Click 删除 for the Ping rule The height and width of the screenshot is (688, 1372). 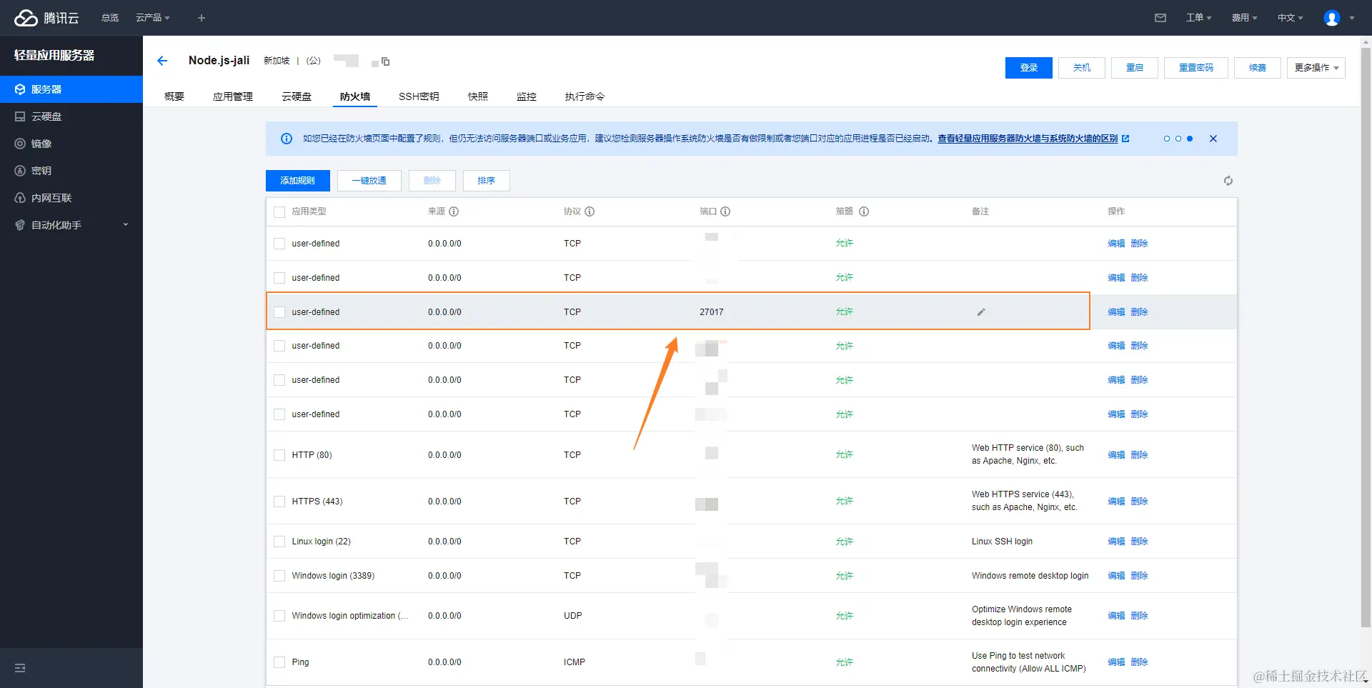pos(1139,662)
